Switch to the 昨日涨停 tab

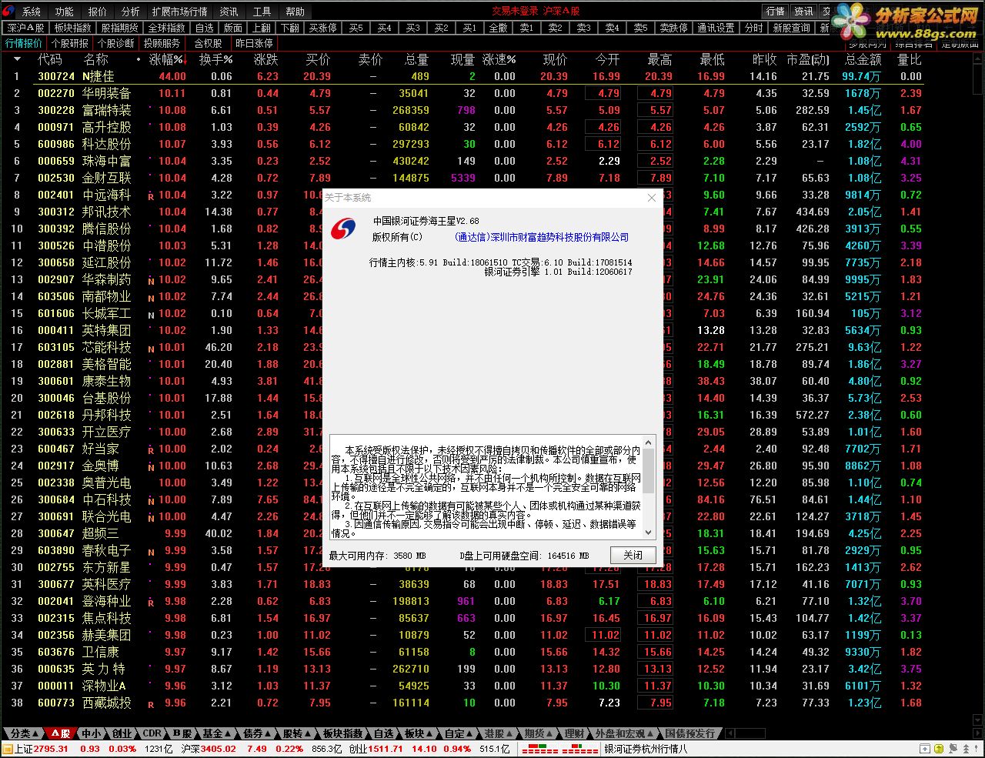[254, 43]
